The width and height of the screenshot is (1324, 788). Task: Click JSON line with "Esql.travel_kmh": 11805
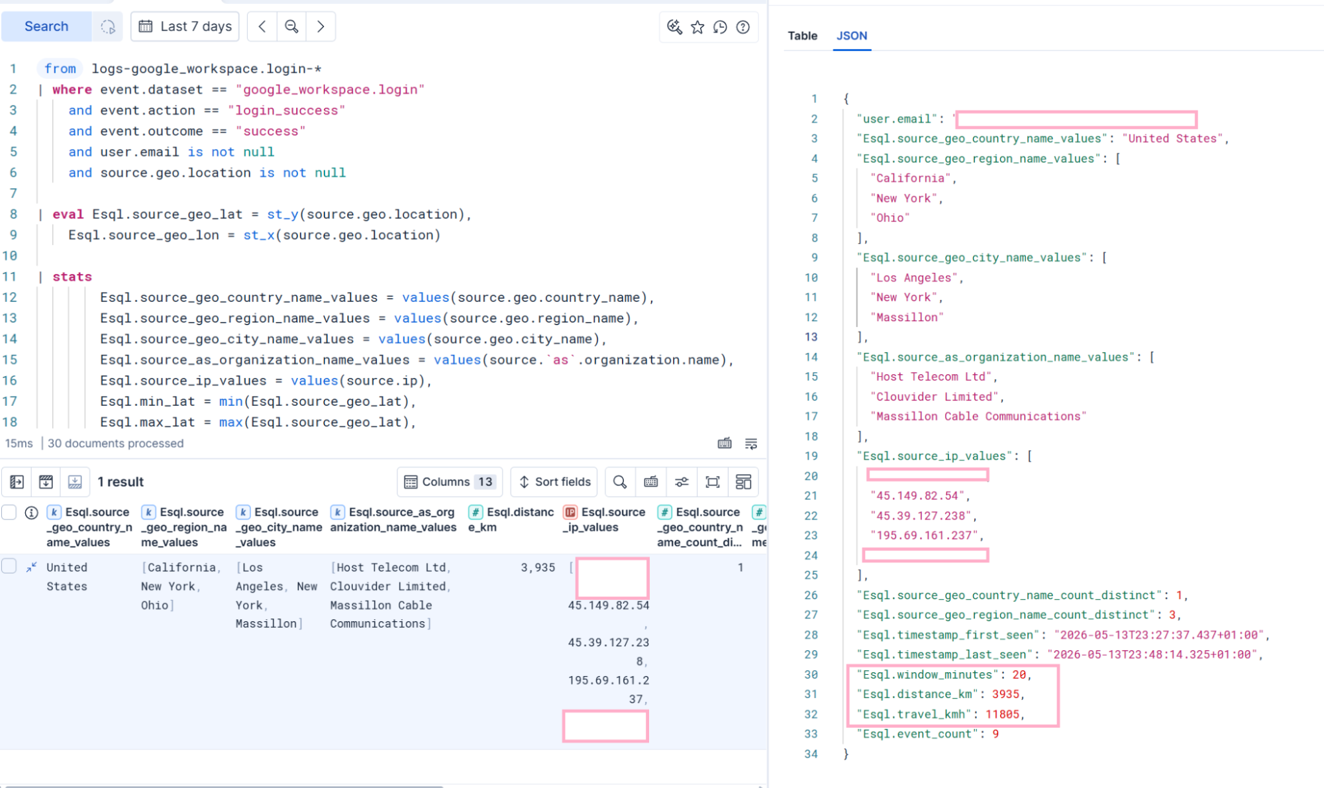point(941,714)
